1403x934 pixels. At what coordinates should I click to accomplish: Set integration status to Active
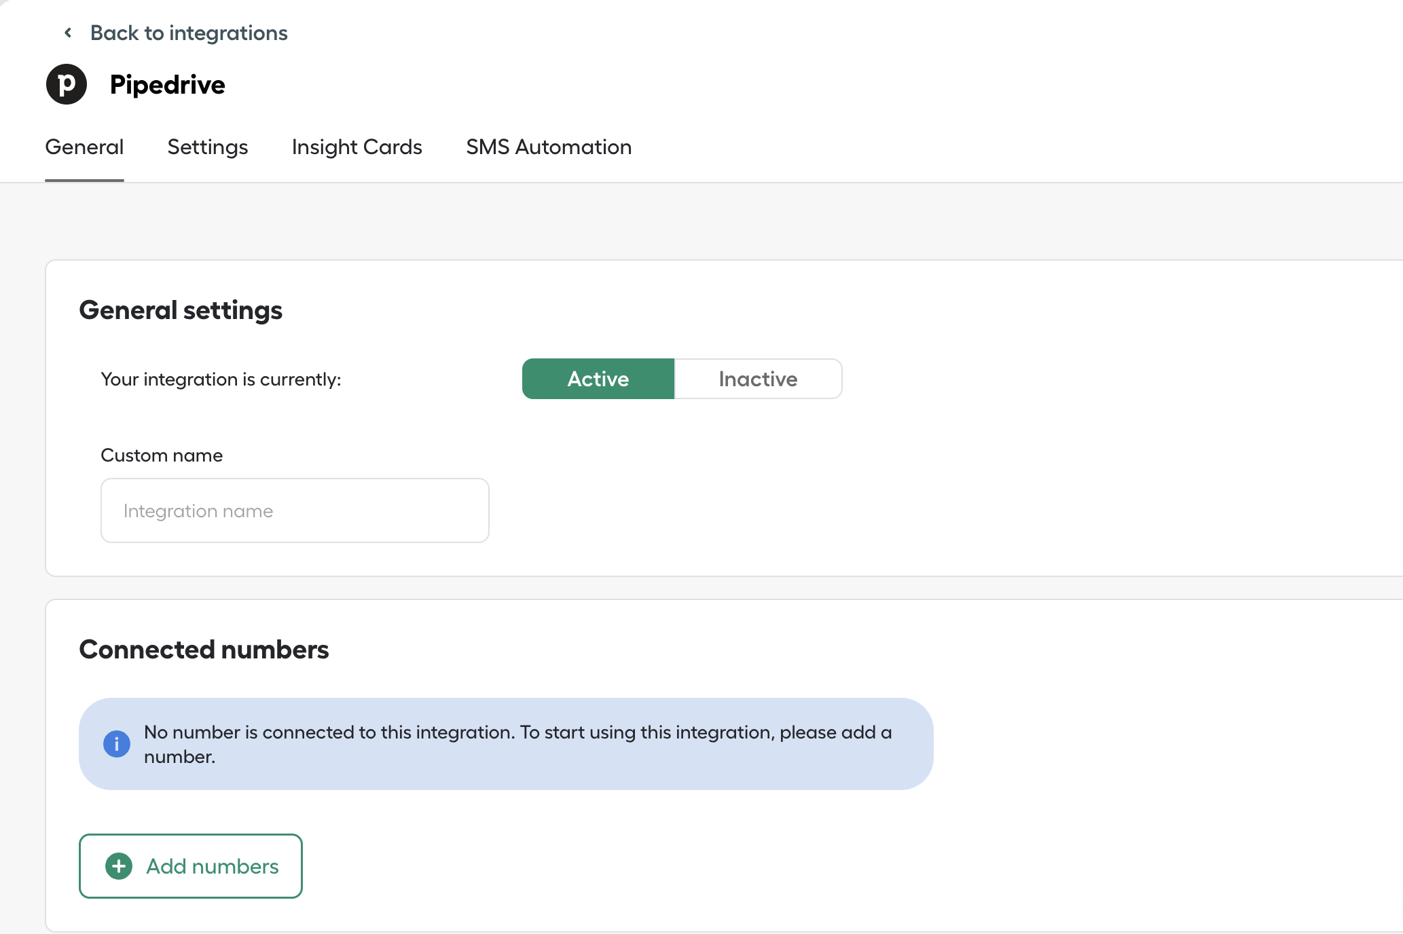pyautogui.click(x=598, y=379)
